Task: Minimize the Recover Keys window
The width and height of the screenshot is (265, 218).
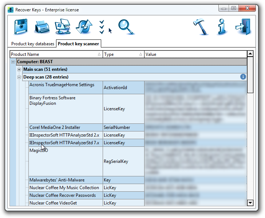Action: point(224,8)
